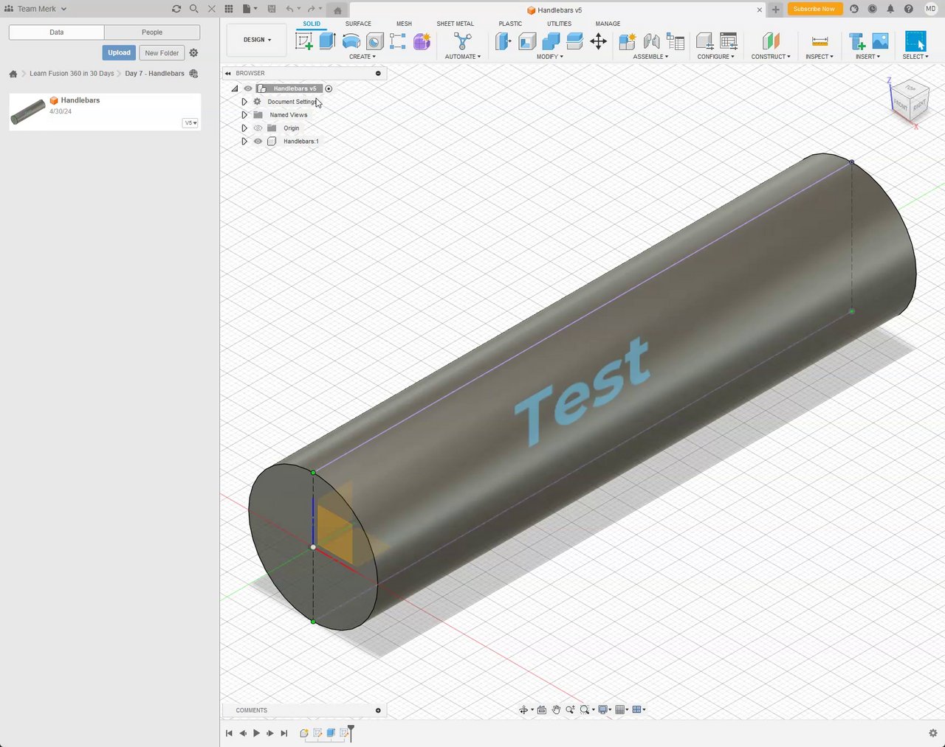The height and width of the screenshot is (747, 945).
Task: Switch to the Utilities tab
Action: [559, 24]
